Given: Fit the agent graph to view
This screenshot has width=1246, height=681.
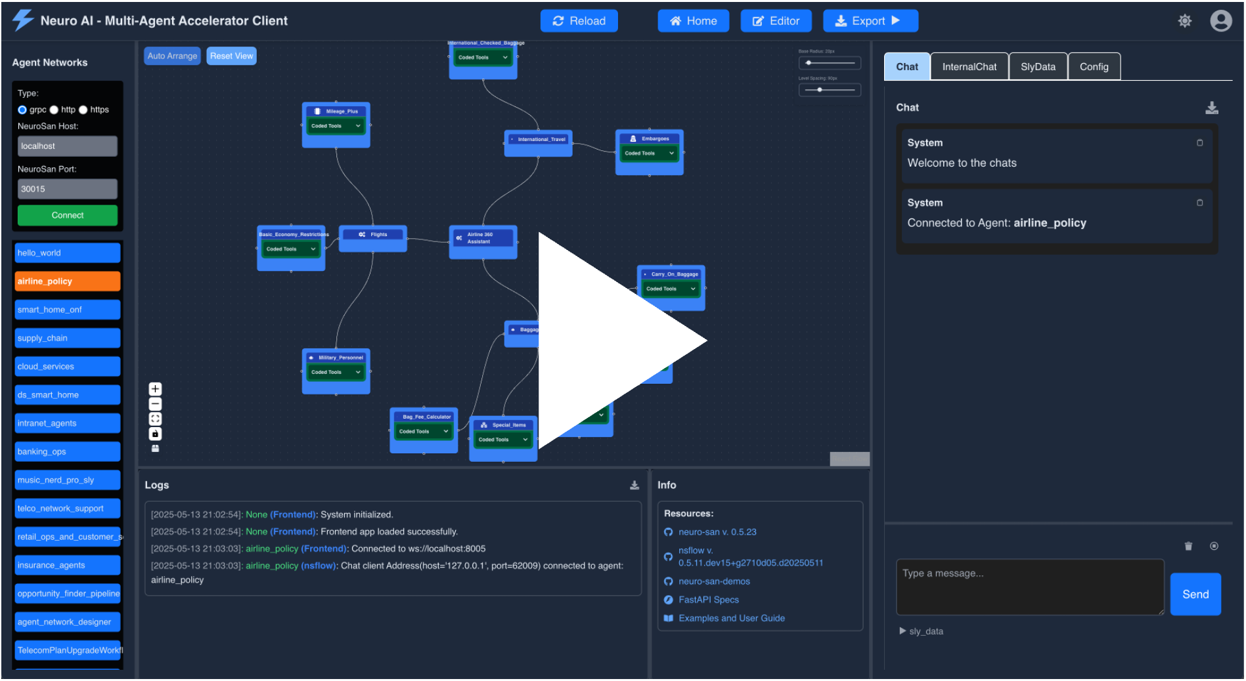Looking at the screenshot, I should tap(155, 419).
